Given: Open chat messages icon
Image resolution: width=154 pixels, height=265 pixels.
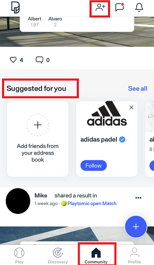Looking at the screenshot, I should coord(120,7).
